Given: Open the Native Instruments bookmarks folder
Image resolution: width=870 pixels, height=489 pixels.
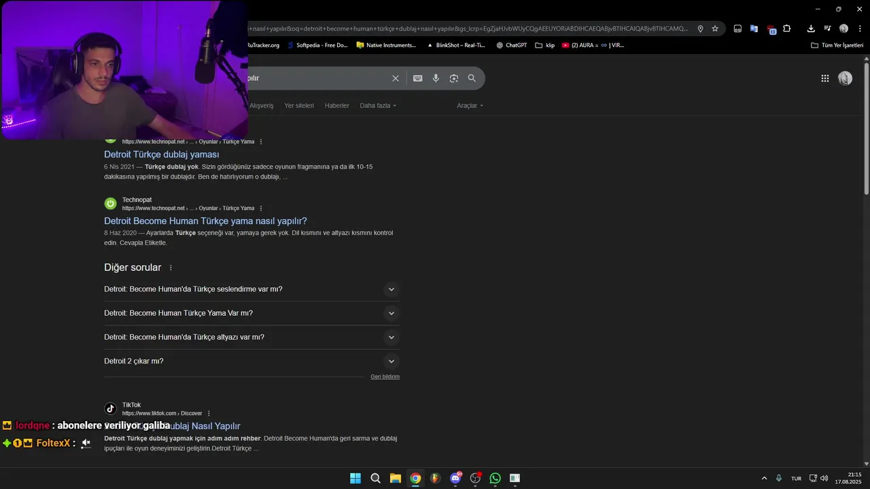Looking at the screenshot, I should click(386, 46).
